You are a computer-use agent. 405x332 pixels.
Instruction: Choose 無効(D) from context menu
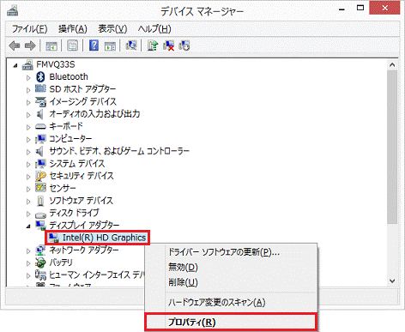coord(231,267)
